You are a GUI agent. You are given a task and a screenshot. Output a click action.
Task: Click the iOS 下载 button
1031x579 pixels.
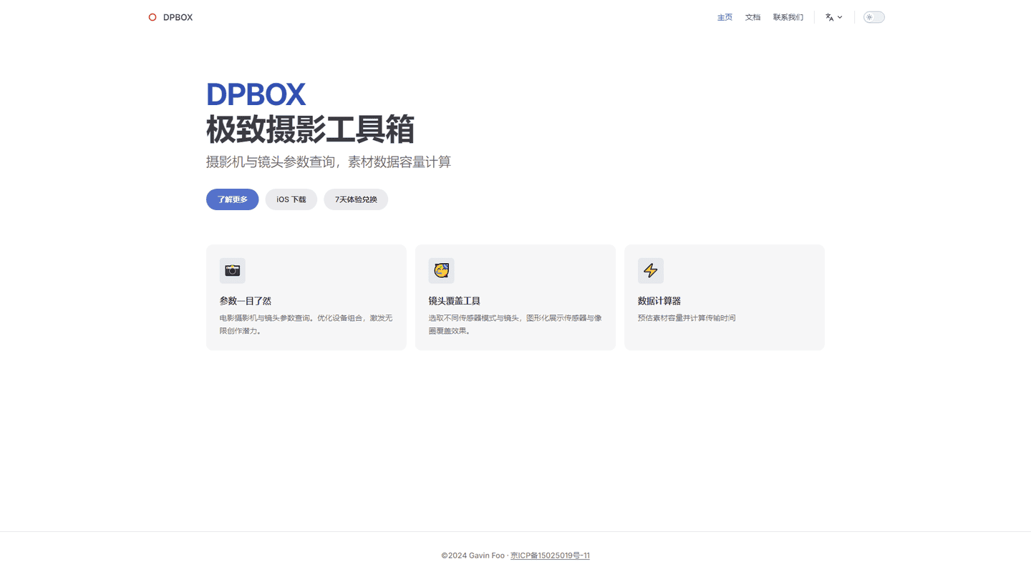coord(291,199)
